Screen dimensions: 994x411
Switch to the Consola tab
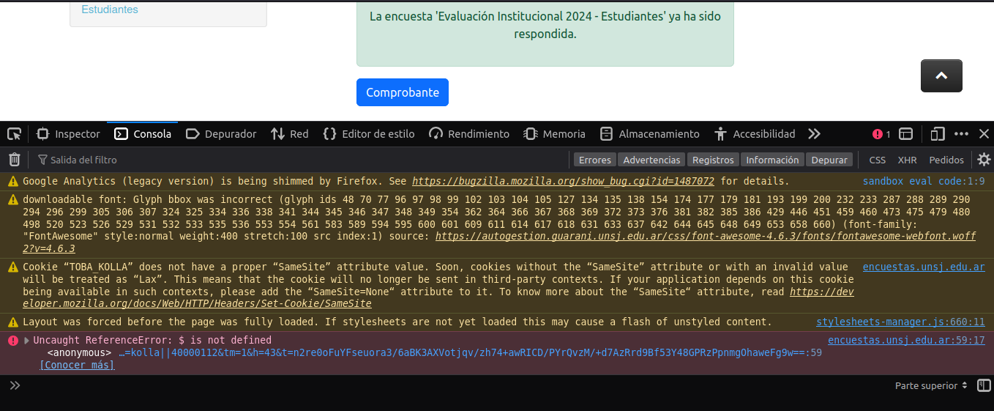143,134
